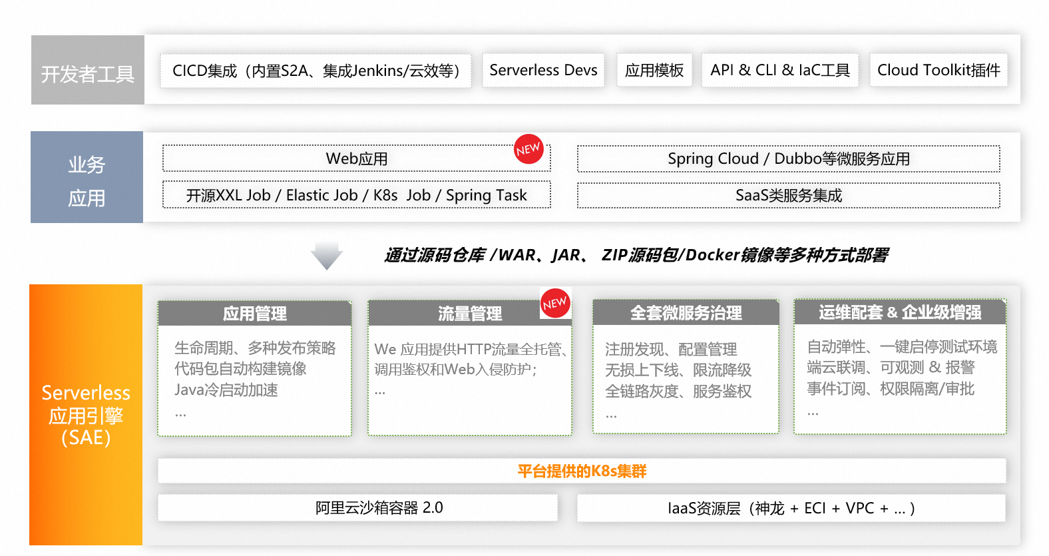Click the italic 通过源码仓库 deployment caption

[636, 255]
